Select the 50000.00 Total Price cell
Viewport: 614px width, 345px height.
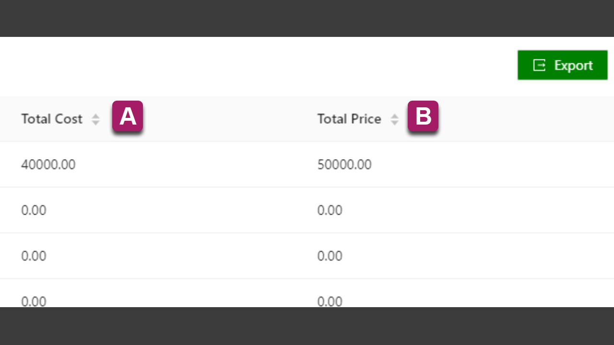tap(455, 164)
